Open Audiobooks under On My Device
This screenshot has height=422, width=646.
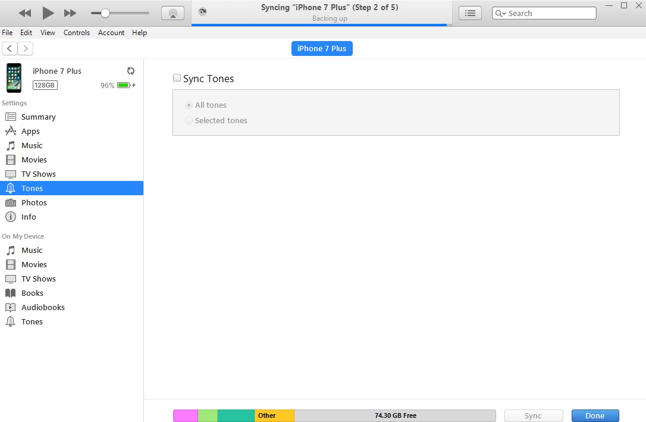72,308
